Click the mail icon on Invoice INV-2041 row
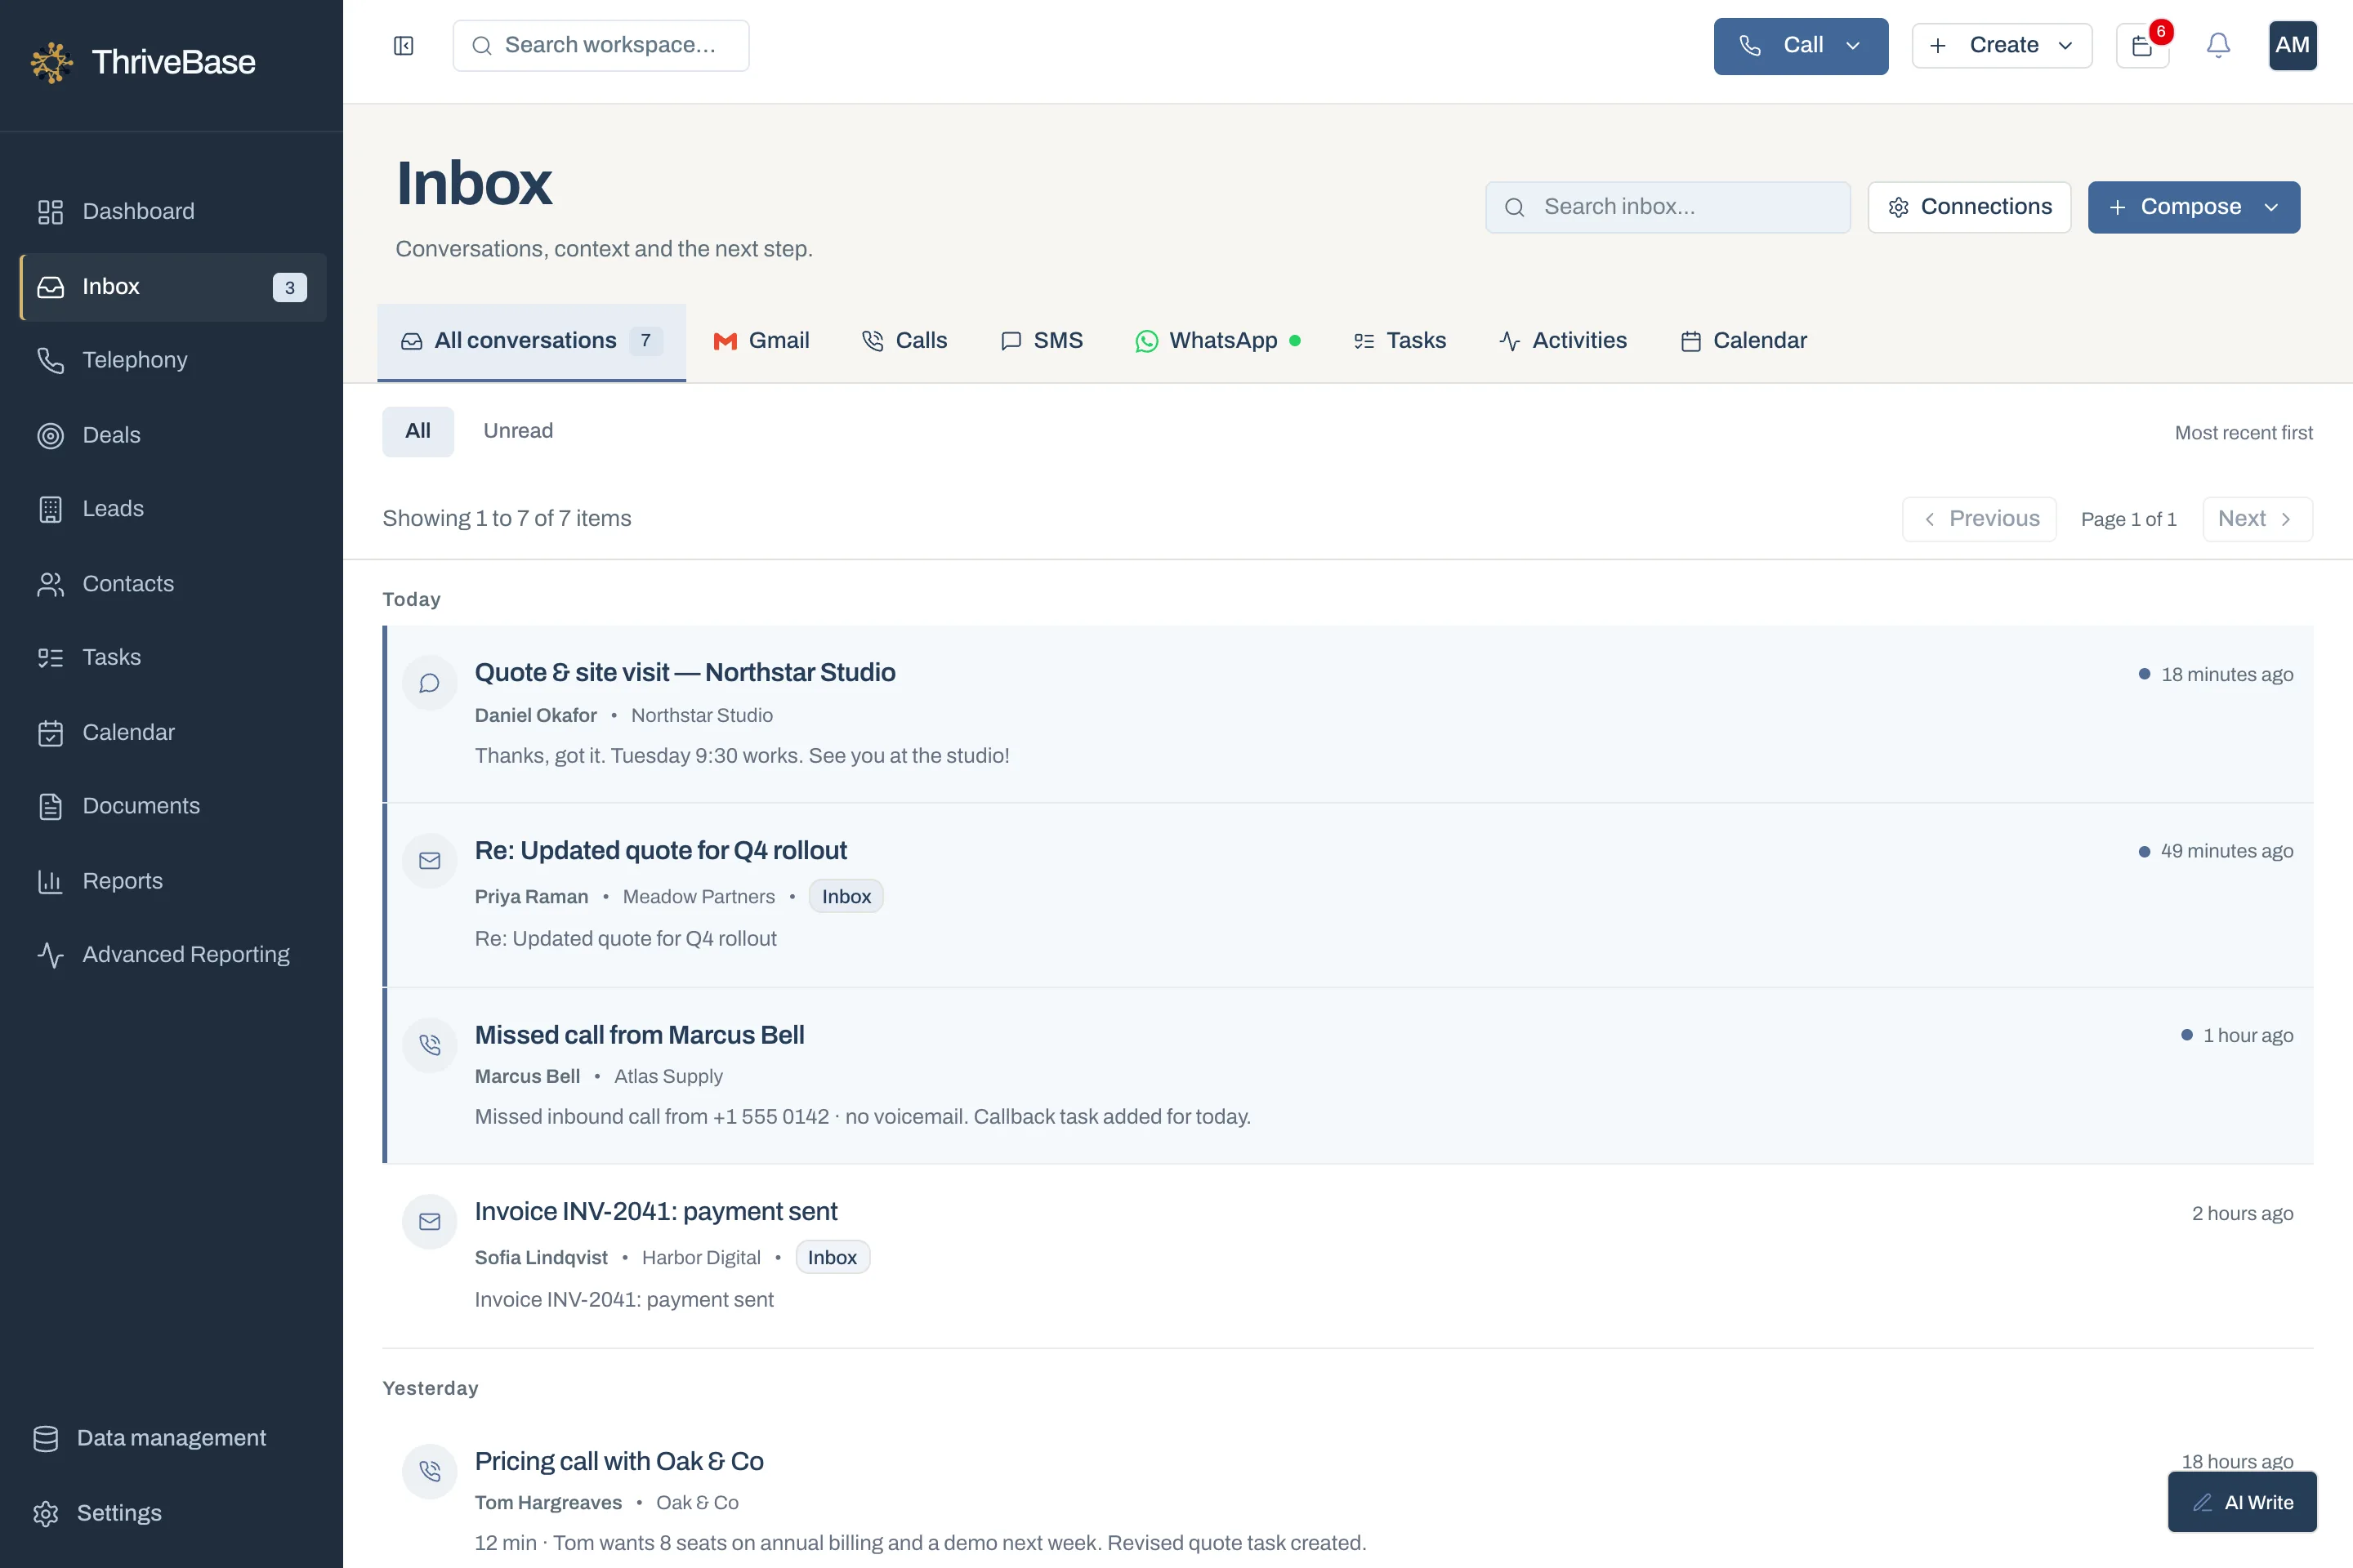This screenshot has width=2353, height=1568. pos(431,1222)
